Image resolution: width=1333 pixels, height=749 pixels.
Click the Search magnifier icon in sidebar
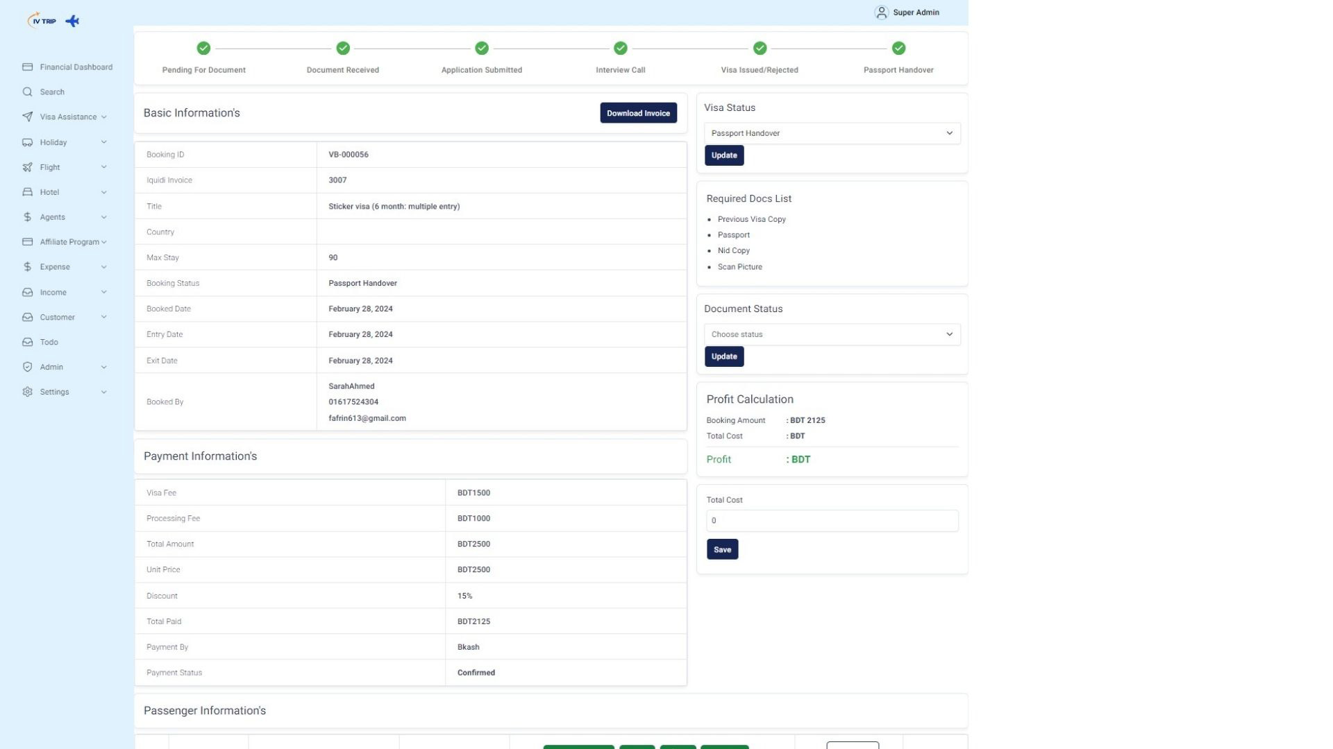click(27, 92)
